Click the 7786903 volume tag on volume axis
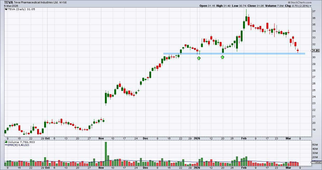 pyautogui.click(x=316, y=162)
